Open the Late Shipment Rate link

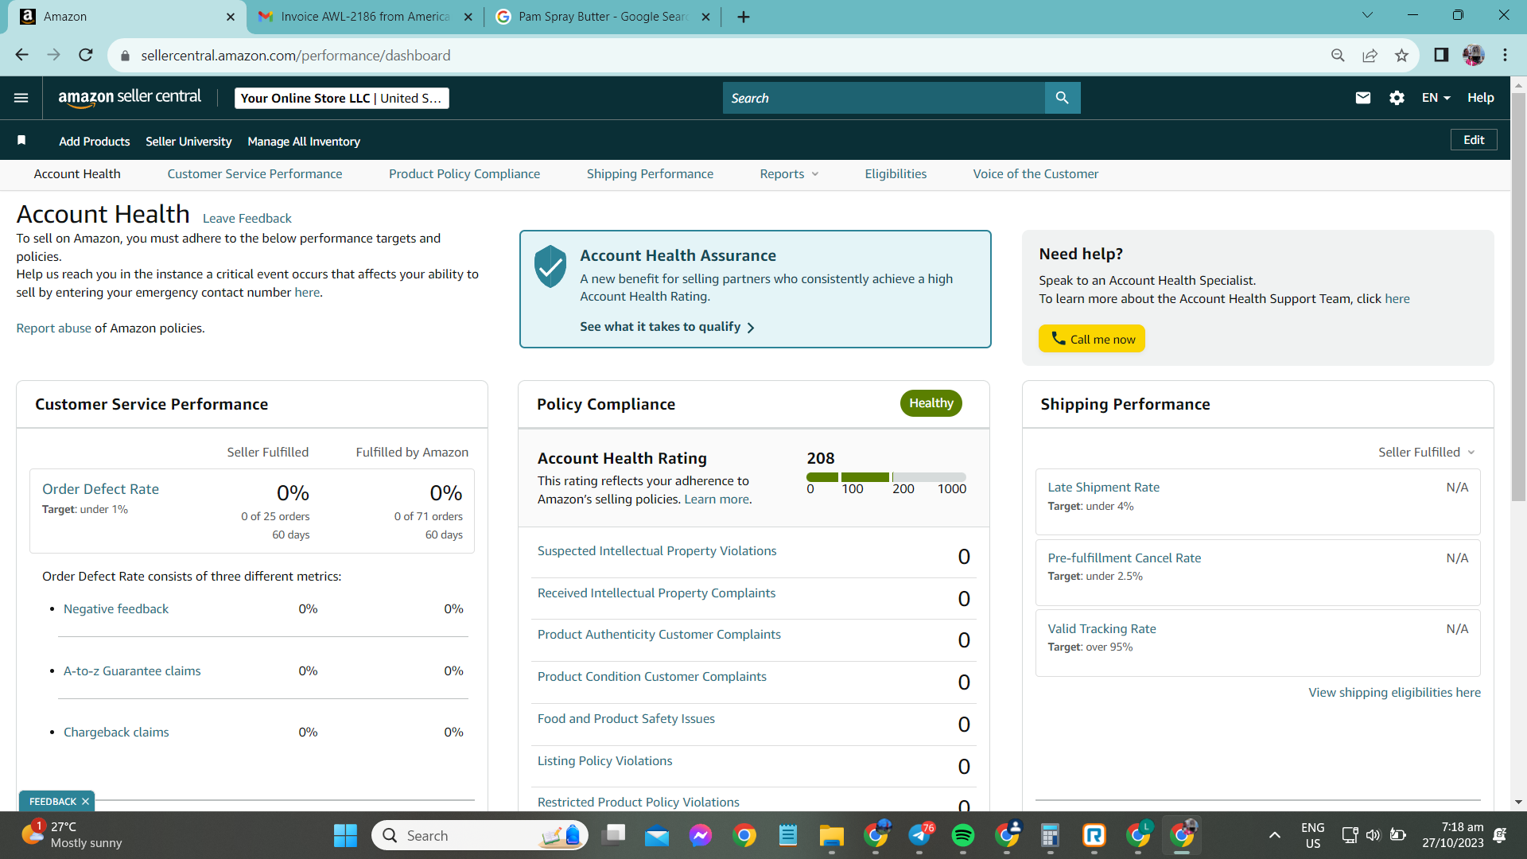click(x=1103, y=488)
